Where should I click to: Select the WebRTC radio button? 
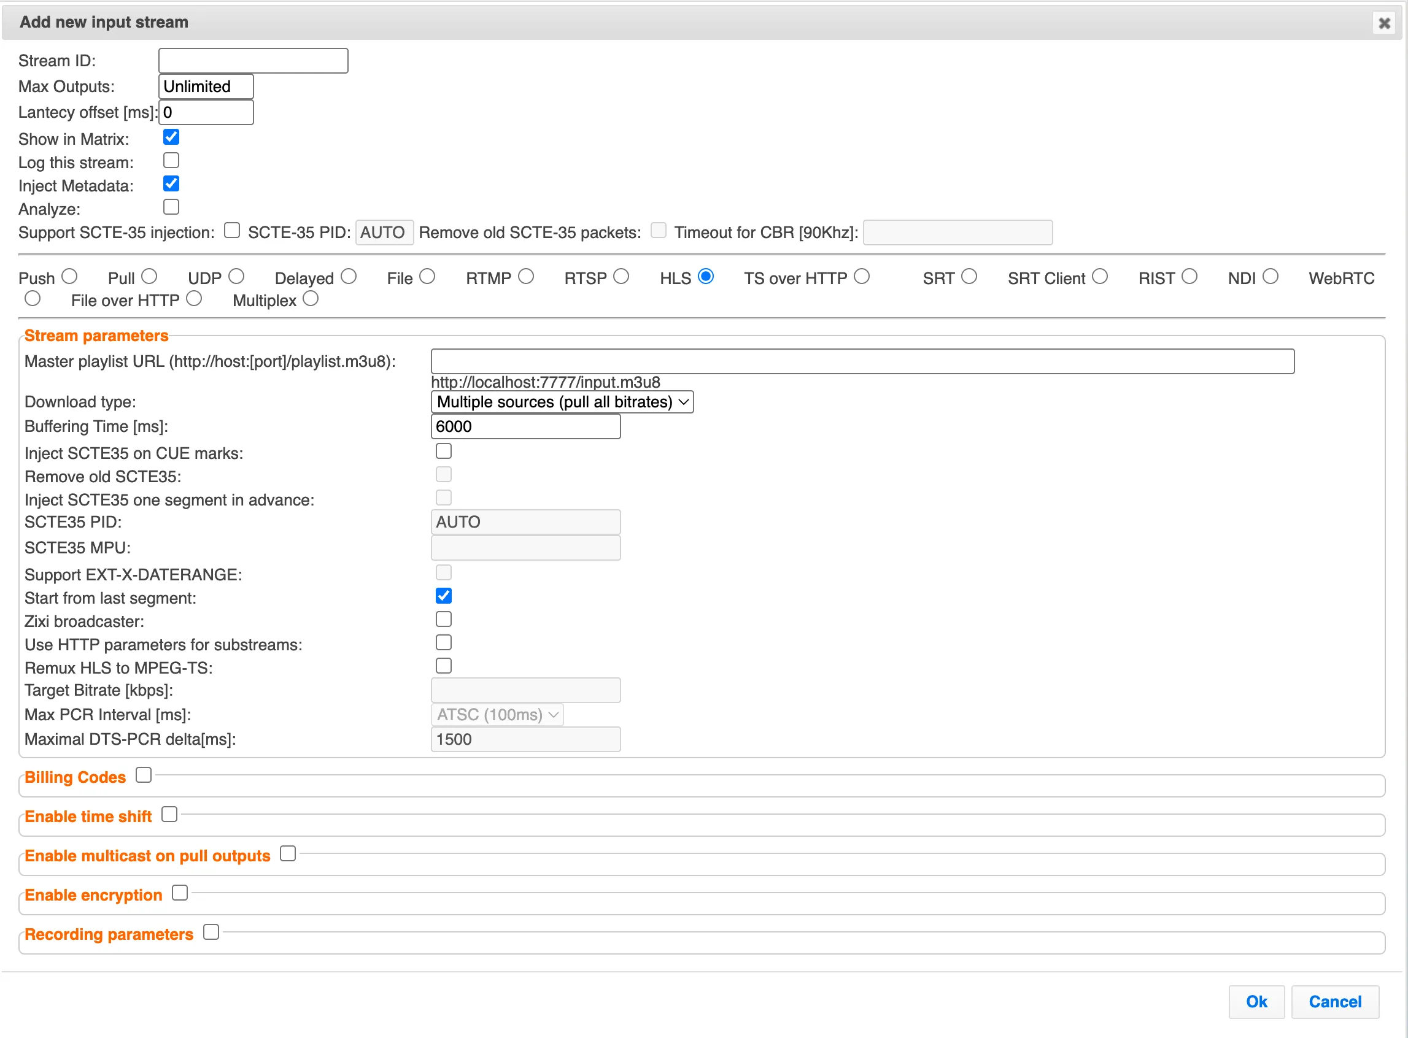[33, 299]
